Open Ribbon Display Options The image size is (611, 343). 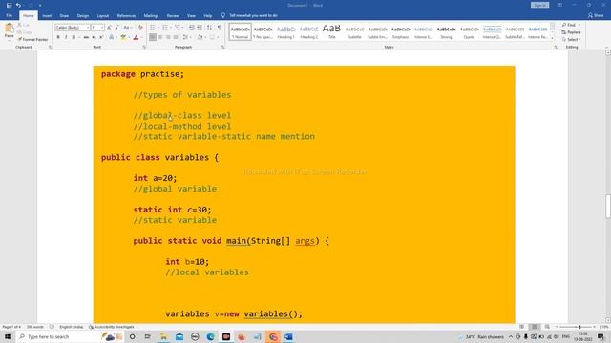pyautogui.click(x=559, y=5)
